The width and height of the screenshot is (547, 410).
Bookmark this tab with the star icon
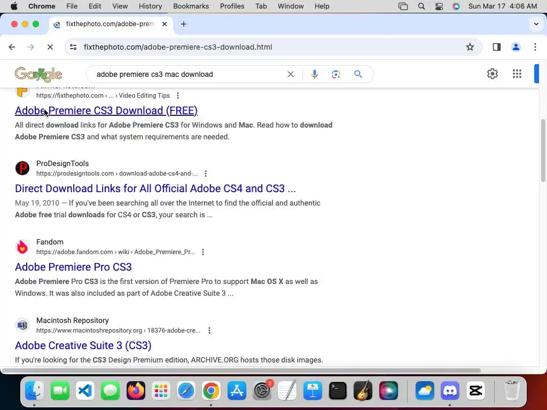coord(470,47)
